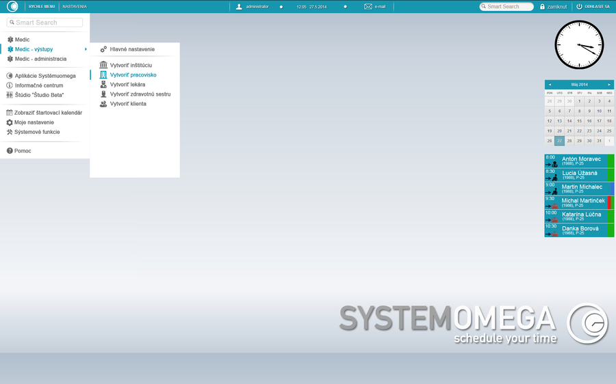Select Vytvoriť pracovisko menu entry
Viewport: 616px width, 384px height.
coord(133,74)
